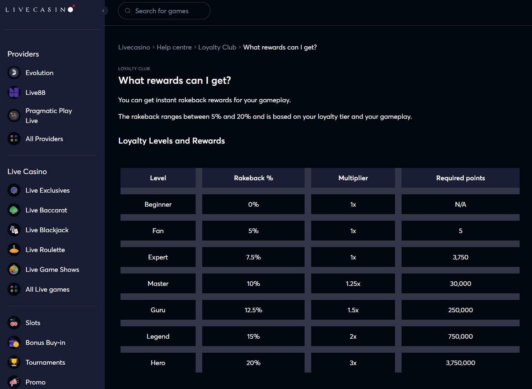Click the Live Baccarat spade icon
The width and height of the screenshot is (532, 389).
click(x=14, y=210)
